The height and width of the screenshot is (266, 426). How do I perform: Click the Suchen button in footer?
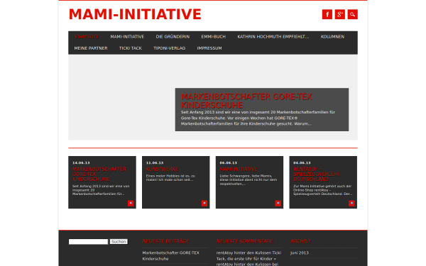pyautogui.click(x=119, y=241)
